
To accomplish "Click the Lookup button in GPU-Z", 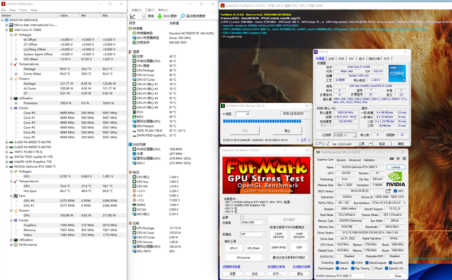I will click(396, 167).
